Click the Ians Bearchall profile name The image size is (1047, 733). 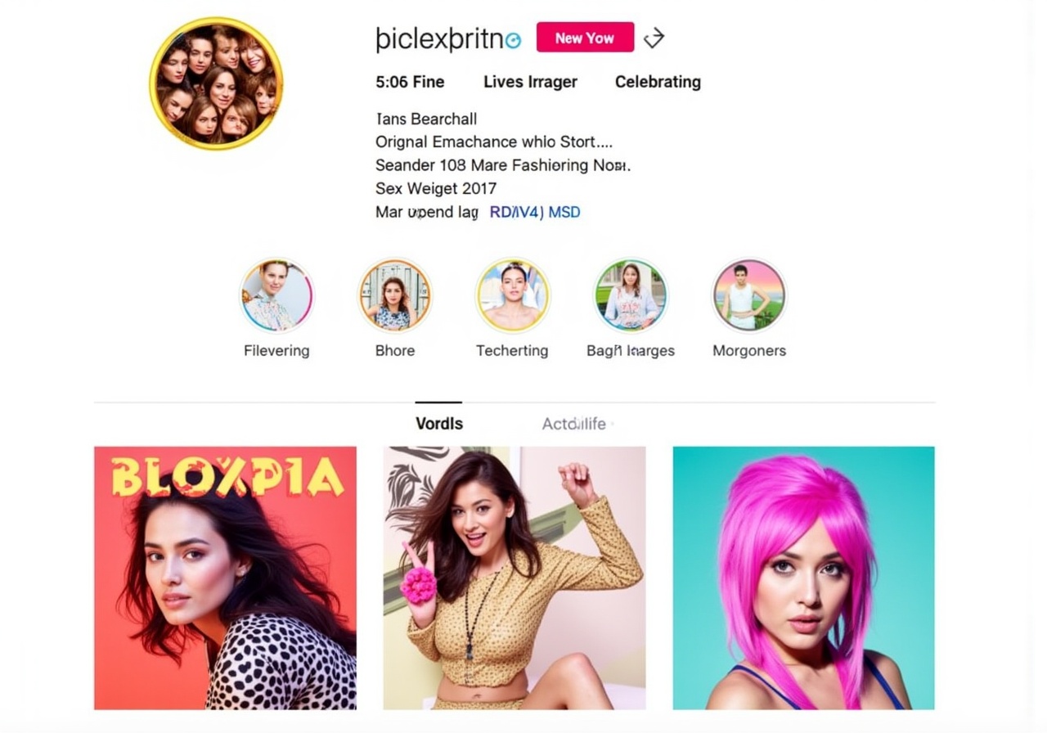pyautogui.click(x=426, y=119)
